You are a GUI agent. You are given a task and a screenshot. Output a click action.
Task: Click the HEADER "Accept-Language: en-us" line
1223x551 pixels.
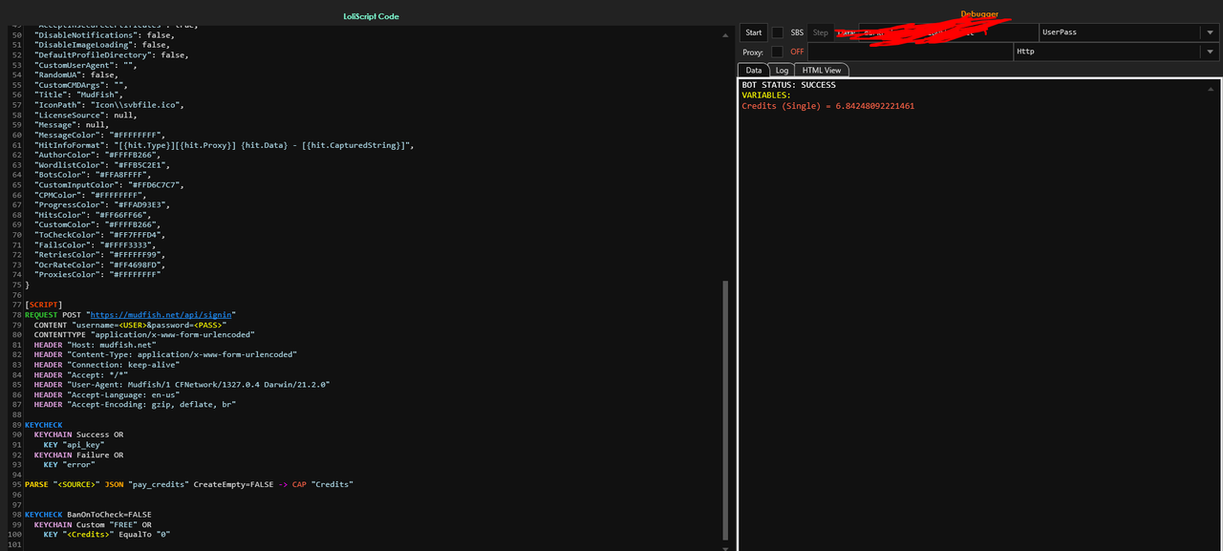[x=108, y=394]
